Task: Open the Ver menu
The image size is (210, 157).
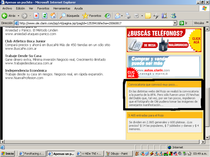Action: 31,8
